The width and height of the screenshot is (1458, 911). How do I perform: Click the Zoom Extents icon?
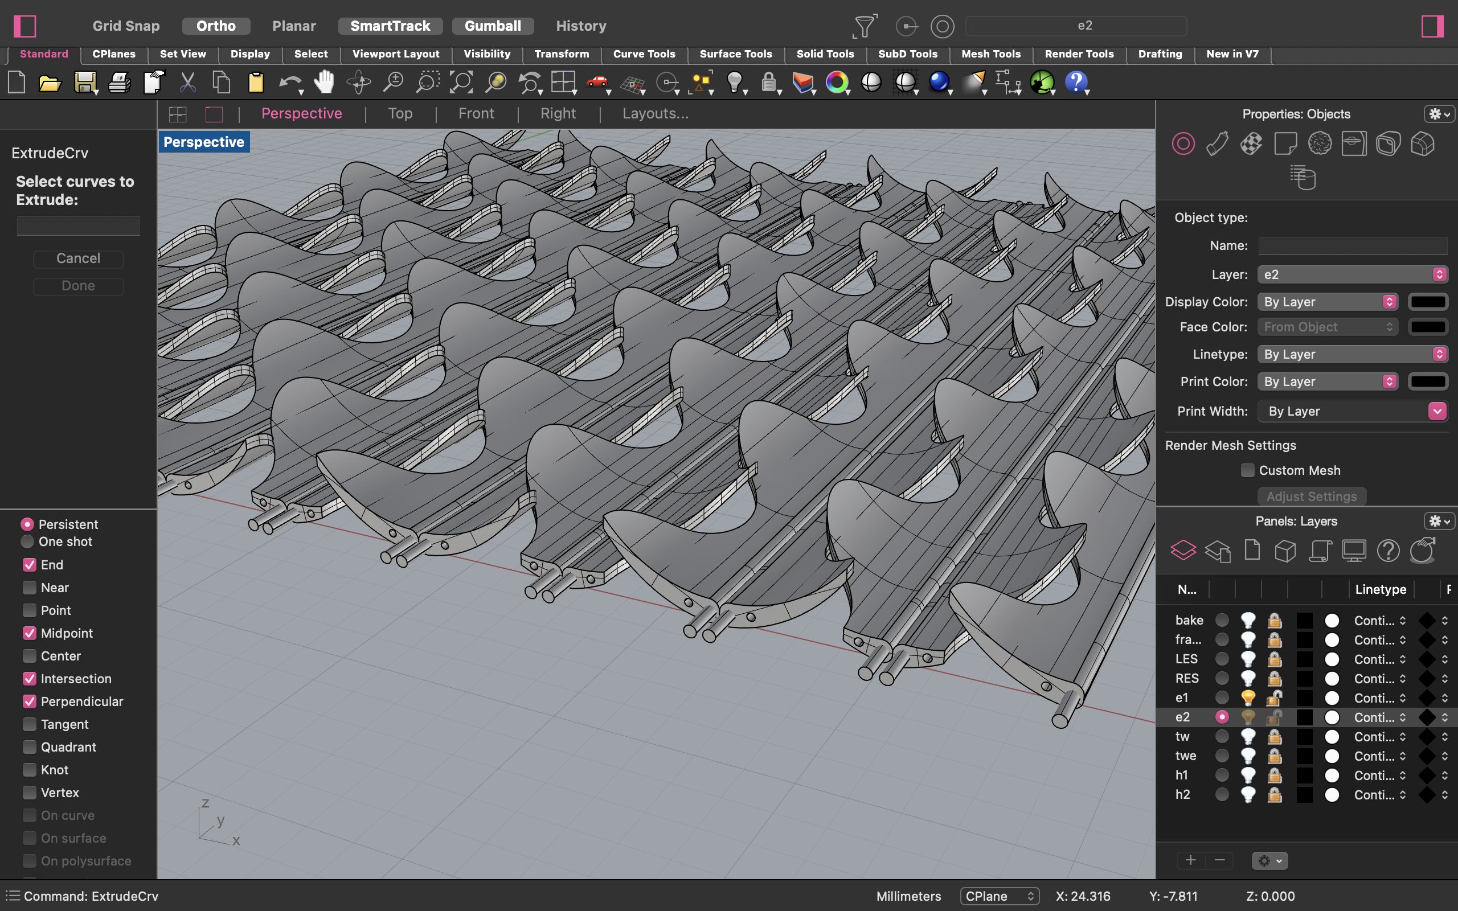click(x=461, y=82)
